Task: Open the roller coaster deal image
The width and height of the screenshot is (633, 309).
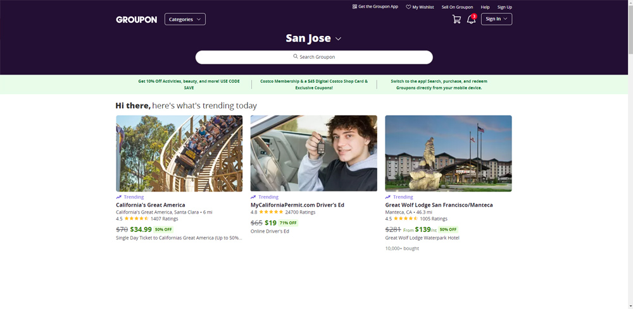Action: tap(179, 154)
